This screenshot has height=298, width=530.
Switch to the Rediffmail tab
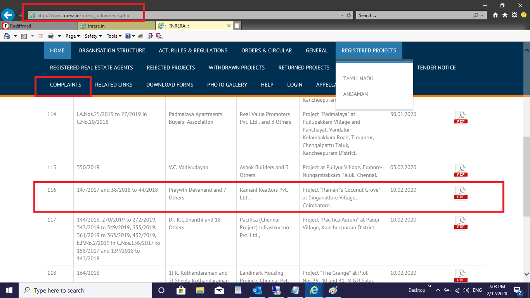[x=39, y=26]
